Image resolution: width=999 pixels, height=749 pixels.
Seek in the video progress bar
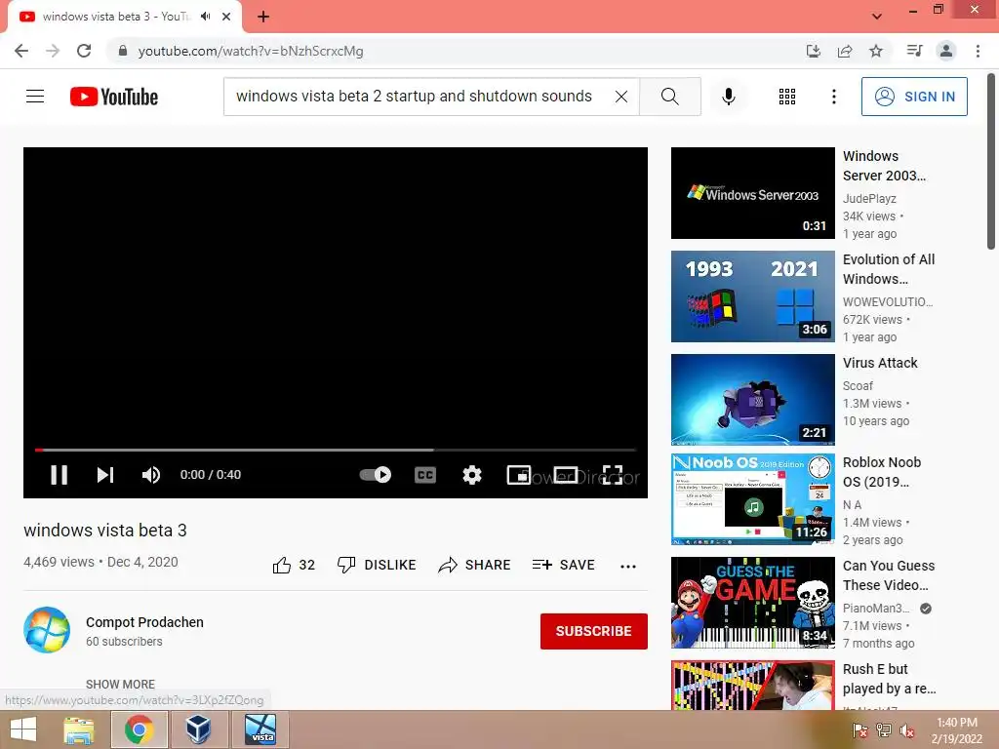336,450
